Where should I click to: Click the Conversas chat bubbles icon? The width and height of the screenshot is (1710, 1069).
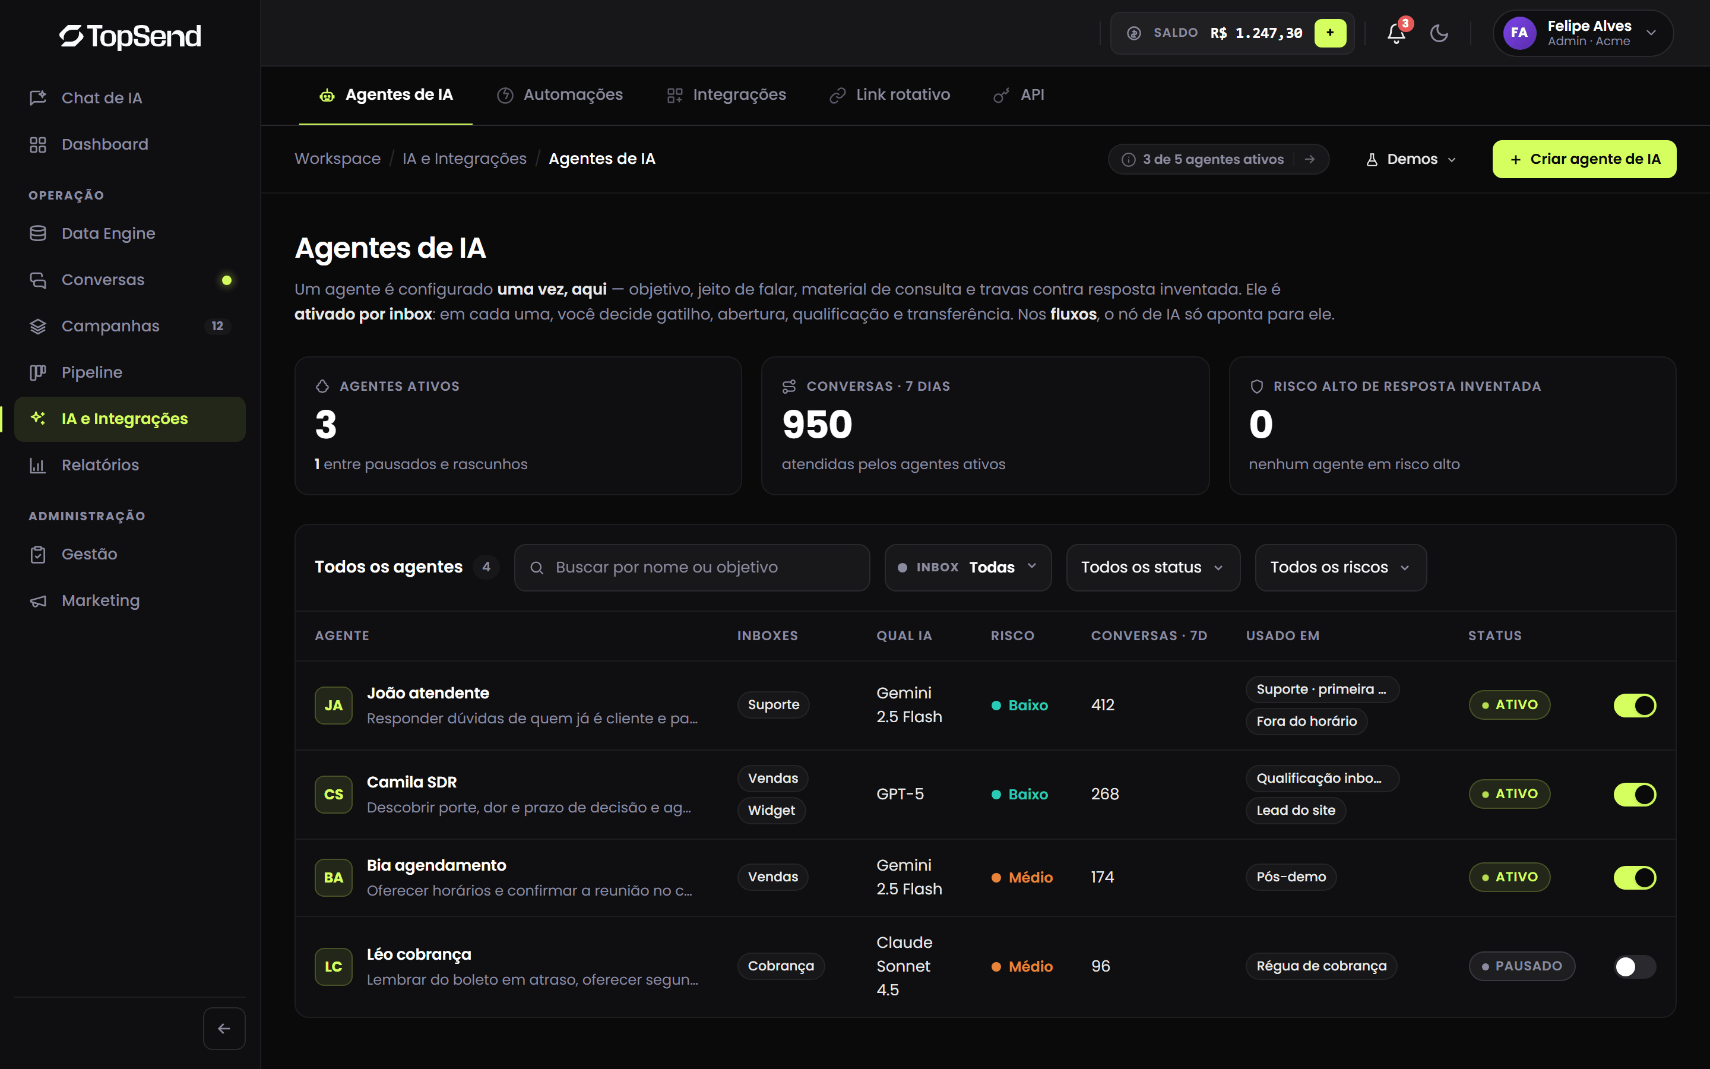[38, 280]
